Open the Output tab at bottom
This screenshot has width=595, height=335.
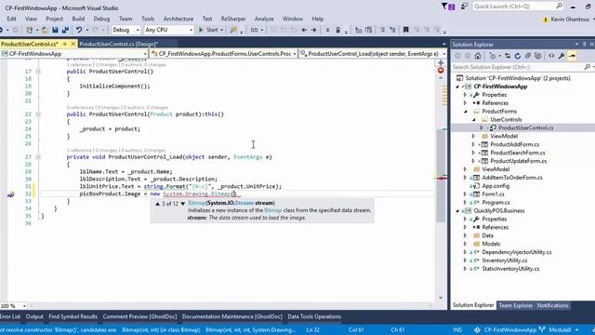[34, 316]
